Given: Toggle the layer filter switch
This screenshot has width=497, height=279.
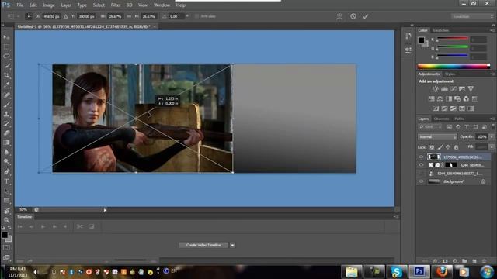Looking at the screenshot, I should (x=492, y=126).
